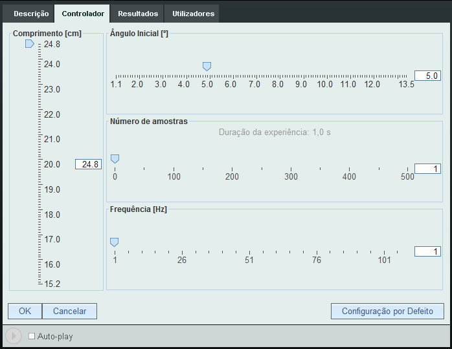Image resolution: width=452 pixels, height=349 pixels.
Task: Click the Duração da experiência text
Action: pyautogui.click(x=275, y=132)
